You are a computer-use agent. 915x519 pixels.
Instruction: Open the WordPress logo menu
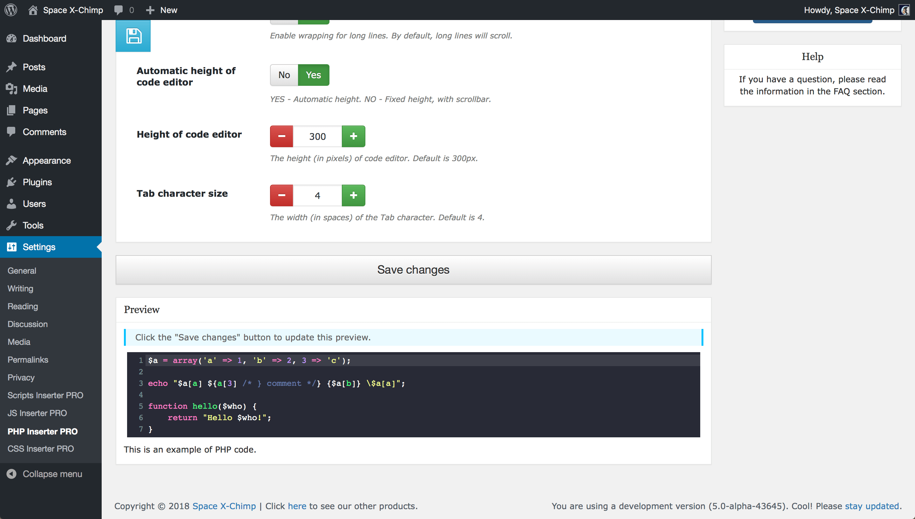[x=11, y=10]
